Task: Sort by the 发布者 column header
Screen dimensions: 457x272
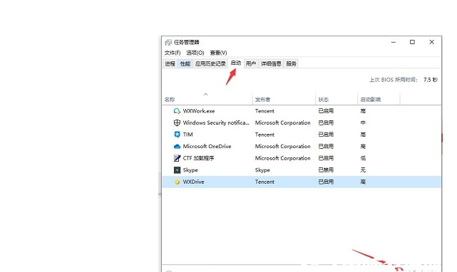Action: (262, 100)
